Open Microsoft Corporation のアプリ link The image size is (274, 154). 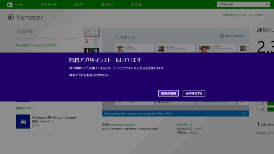click(37, 45)
